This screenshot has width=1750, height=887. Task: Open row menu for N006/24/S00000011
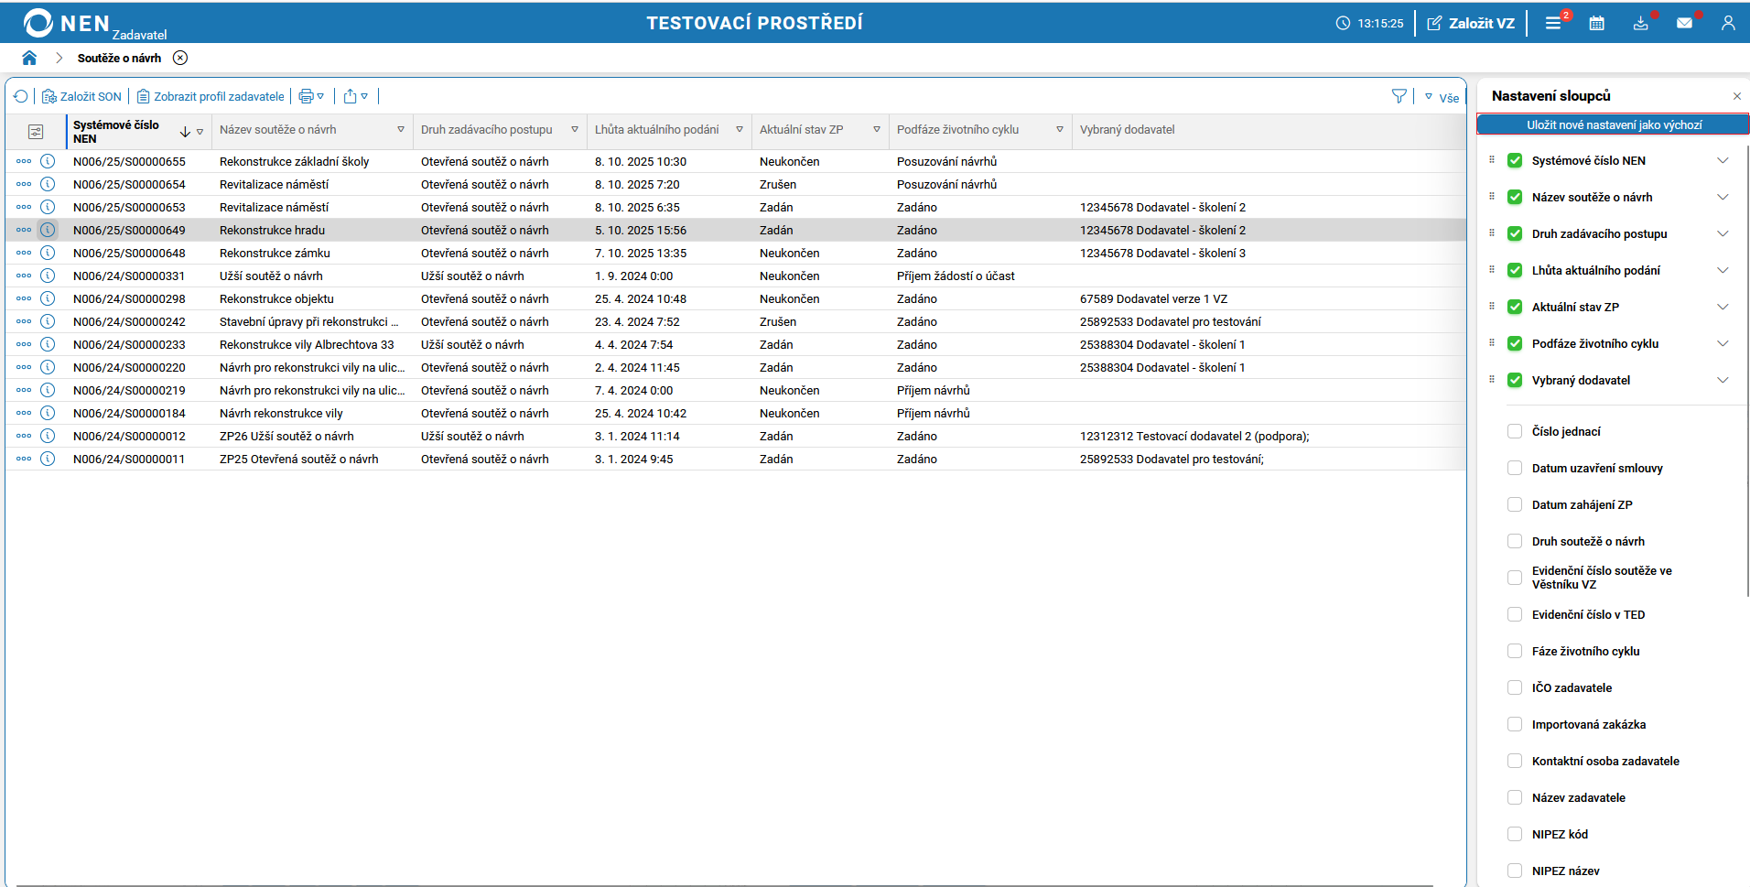[x=24, y=459]
